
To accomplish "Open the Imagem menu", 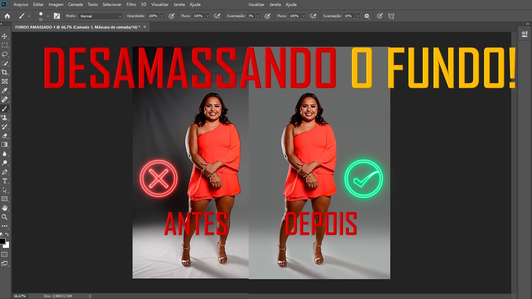I will (x=56, y=5).
